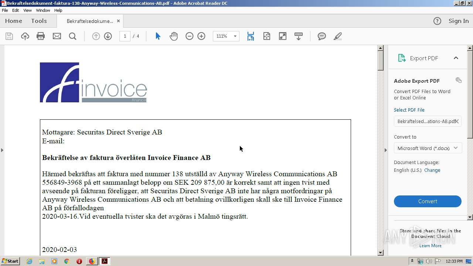Open Firefox from the taskbar
This screenshot has height=266, width=473.
pyautogui.click(x=92, y=261)
